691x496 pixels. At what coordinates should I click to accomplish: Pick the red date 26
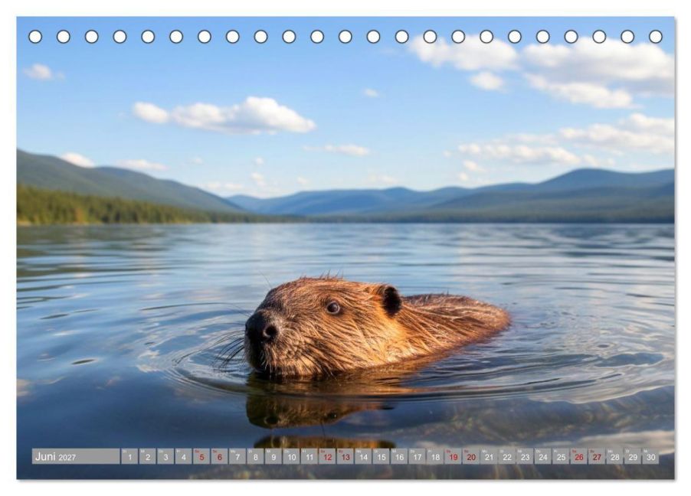(x=578, y=456)
